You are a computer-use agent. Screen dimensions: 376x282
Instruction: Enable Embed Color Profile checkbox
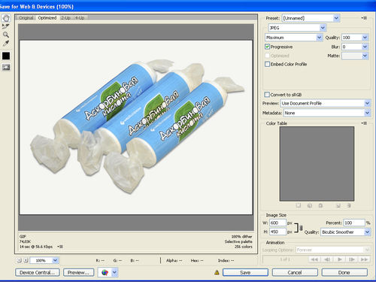click(x=267, y=64)
